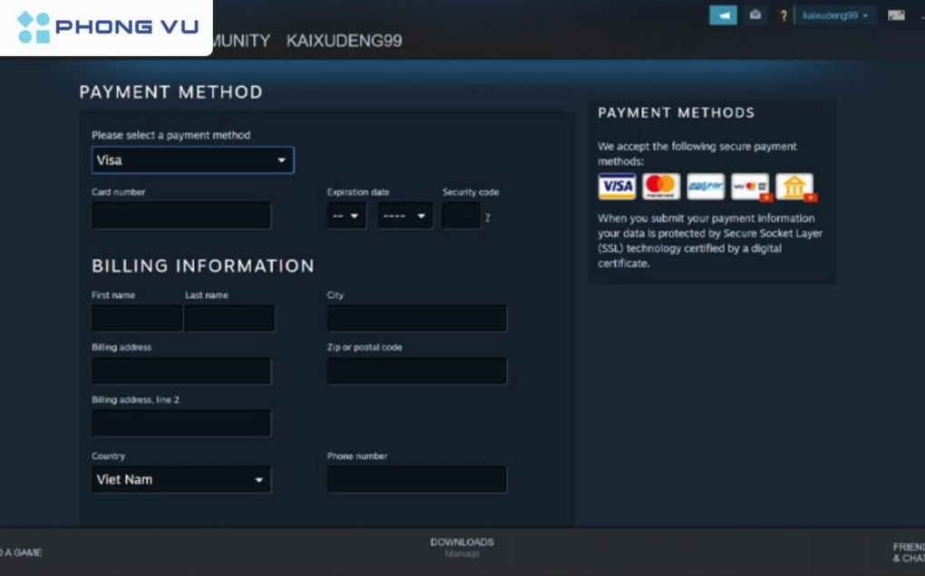Click the Card number input field
Image resolution: width=925 pixels, height=576 pixels.
pos(181,216)
